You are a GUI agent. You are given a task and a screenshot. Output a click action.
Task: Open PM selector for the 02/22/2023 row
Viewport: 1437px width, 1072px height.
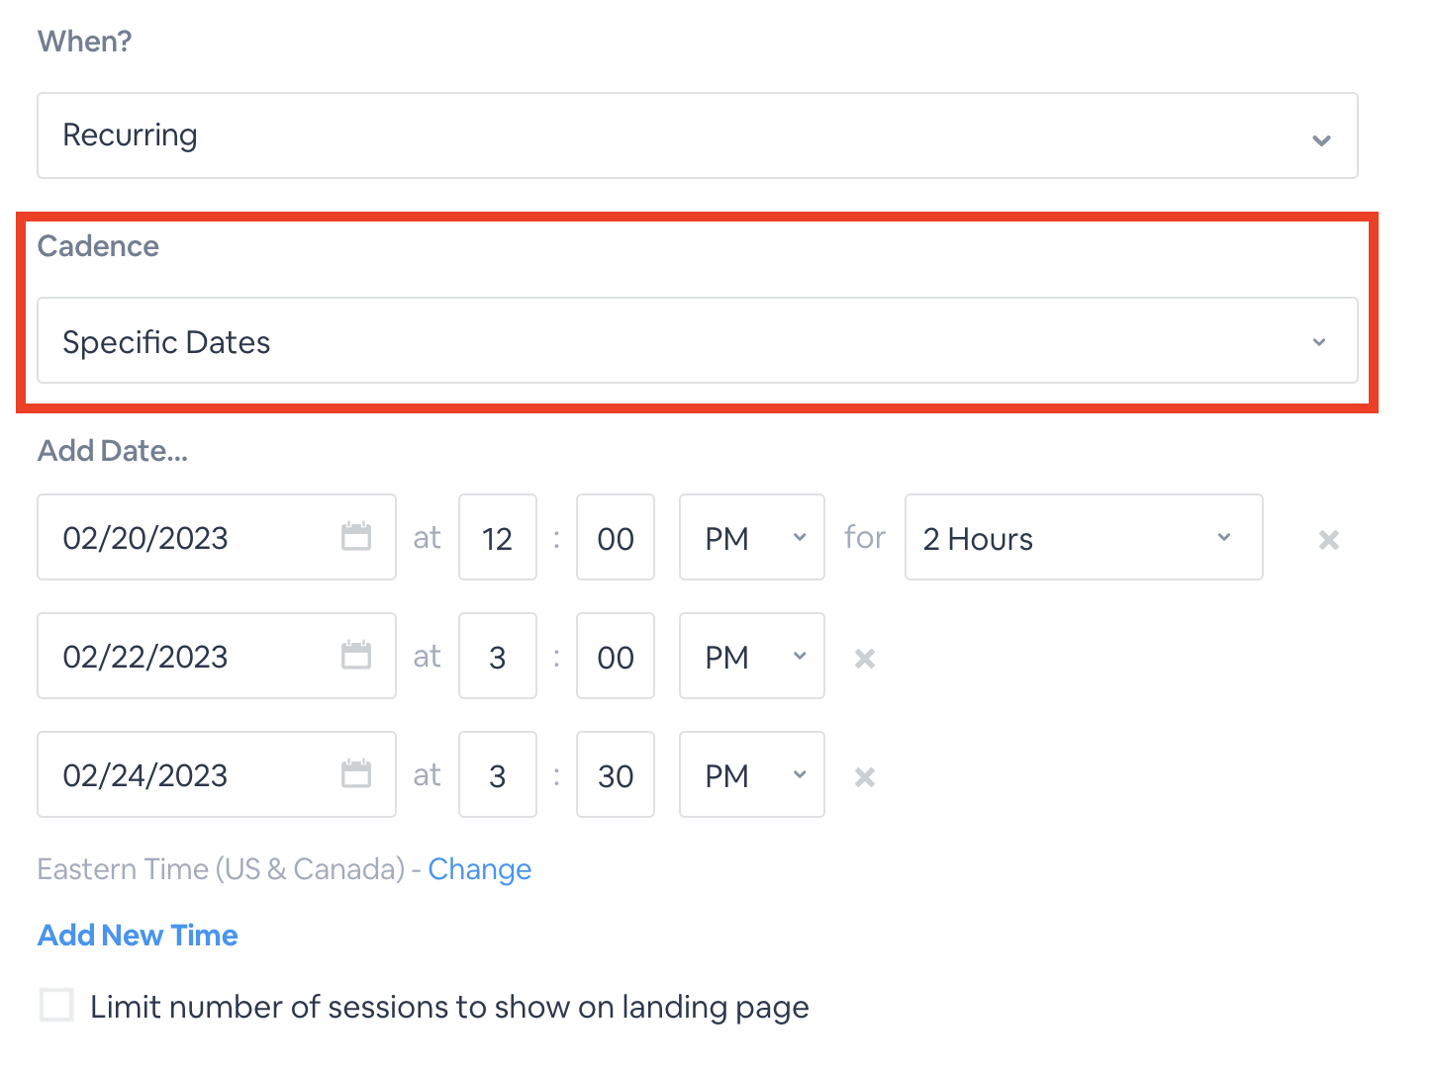click(x=752, y=656)
